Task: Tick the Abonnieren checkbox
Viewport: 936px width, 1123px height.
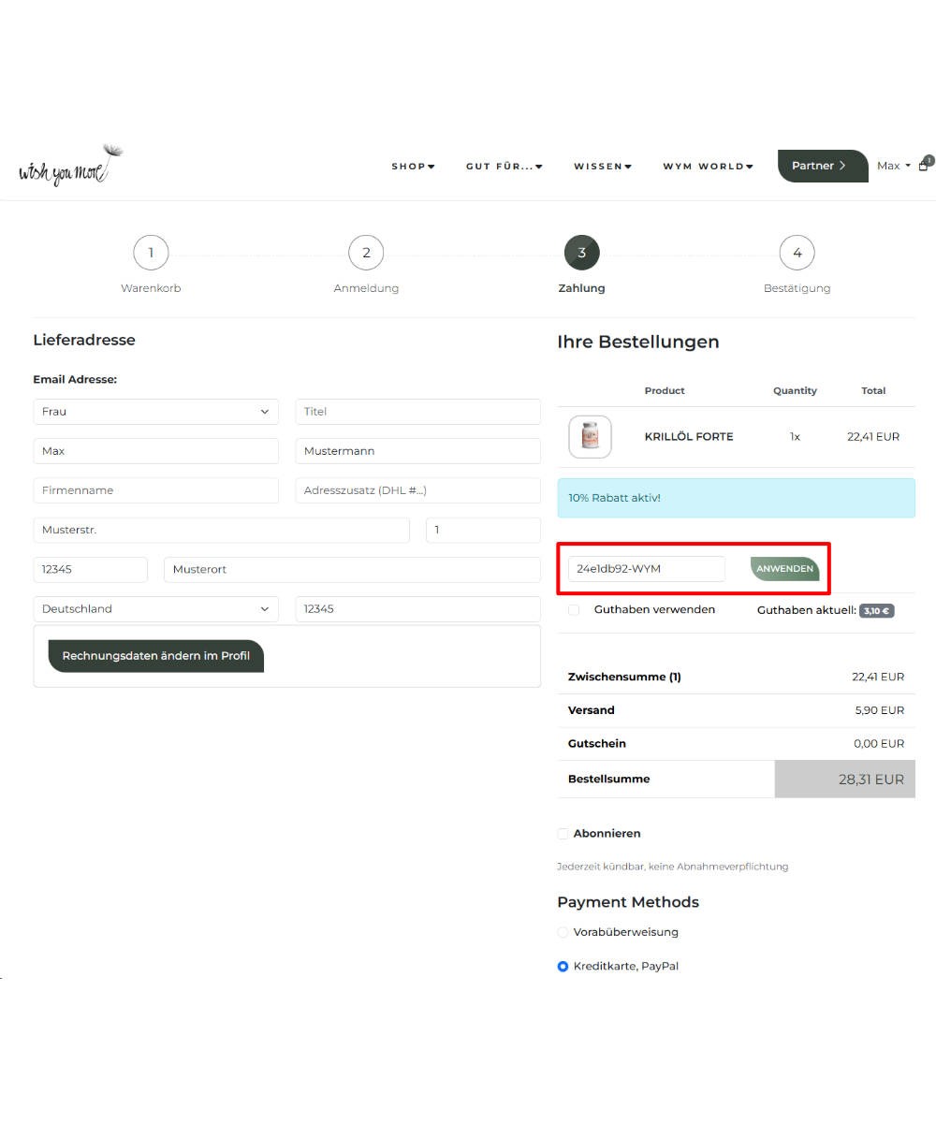Action: pos(563,834)
